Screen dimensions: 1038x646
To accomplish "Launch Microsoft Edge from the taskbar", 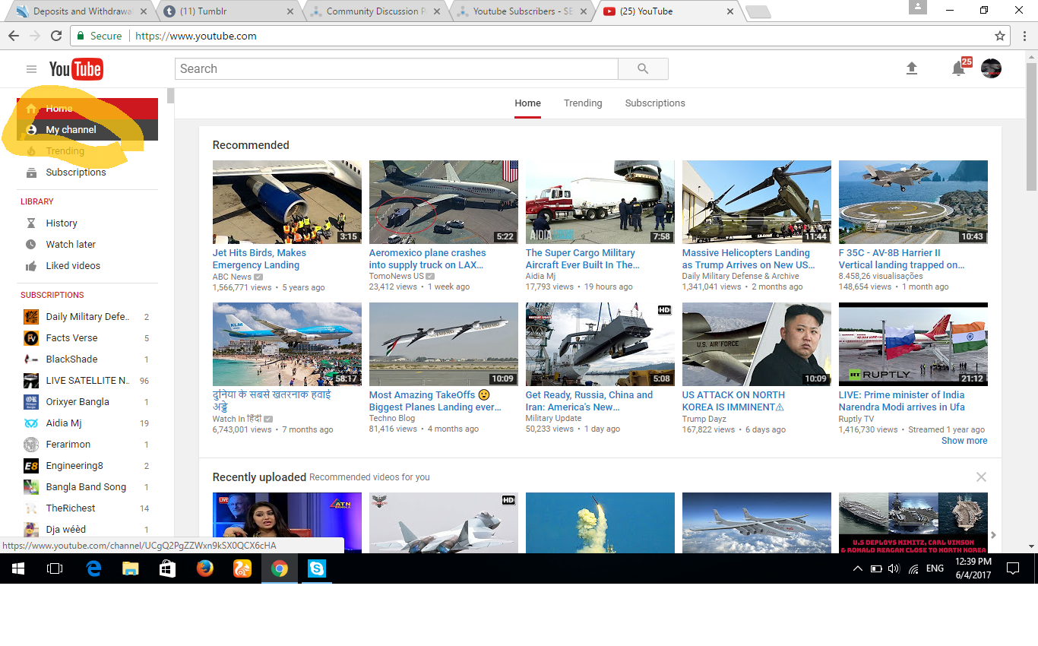I will (94, 568).
